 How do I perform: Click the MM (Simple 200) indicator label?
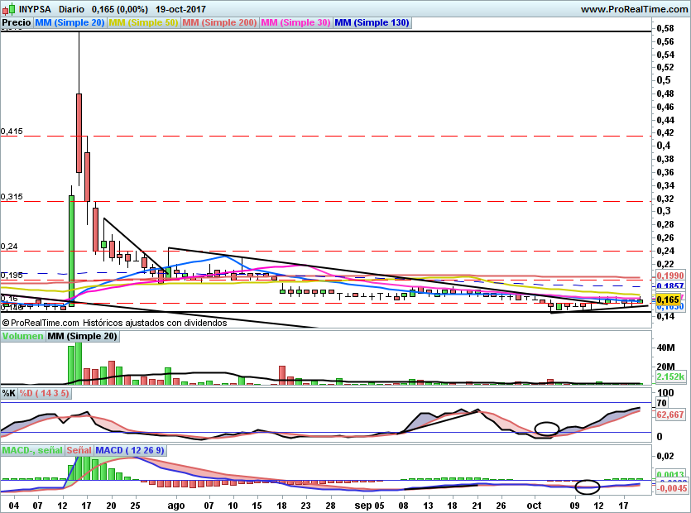(219, 22)
